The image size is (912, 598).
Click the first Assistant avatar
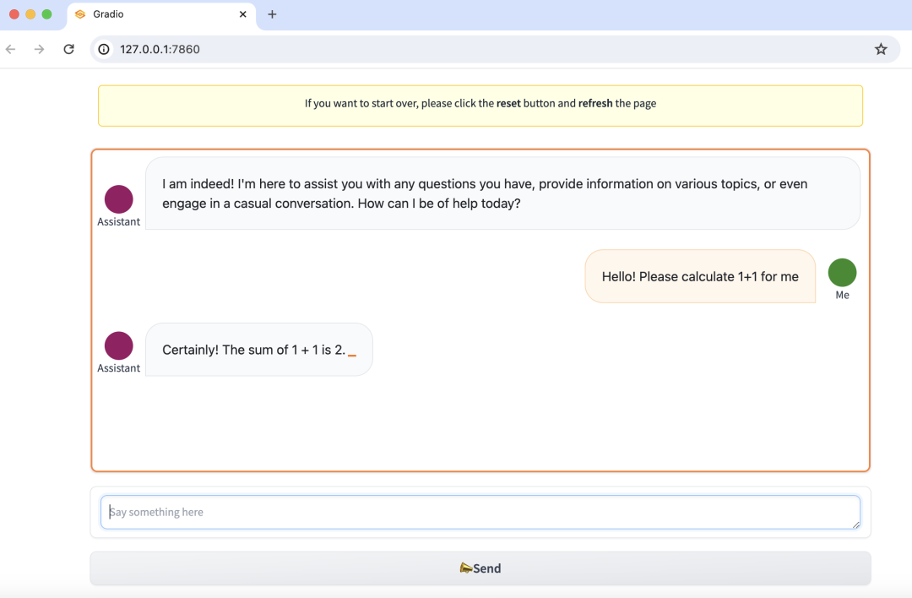click(118, 199)
